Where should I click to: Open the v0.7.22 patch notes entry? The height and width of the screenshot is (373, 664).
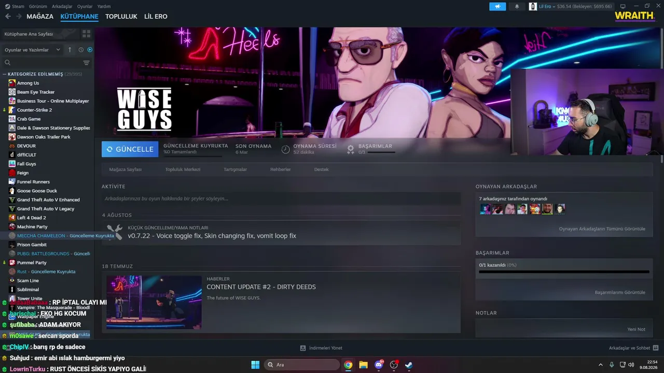point(281,232)
